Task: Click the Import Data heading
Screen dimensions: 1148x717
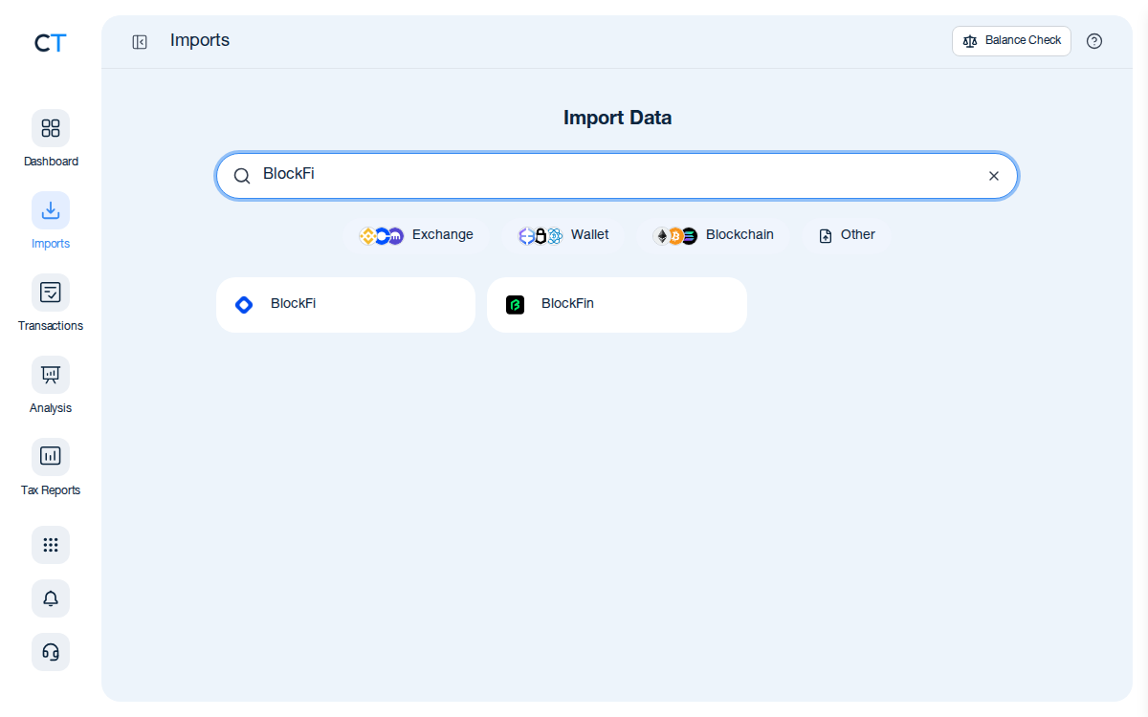Action: point(617,119)
